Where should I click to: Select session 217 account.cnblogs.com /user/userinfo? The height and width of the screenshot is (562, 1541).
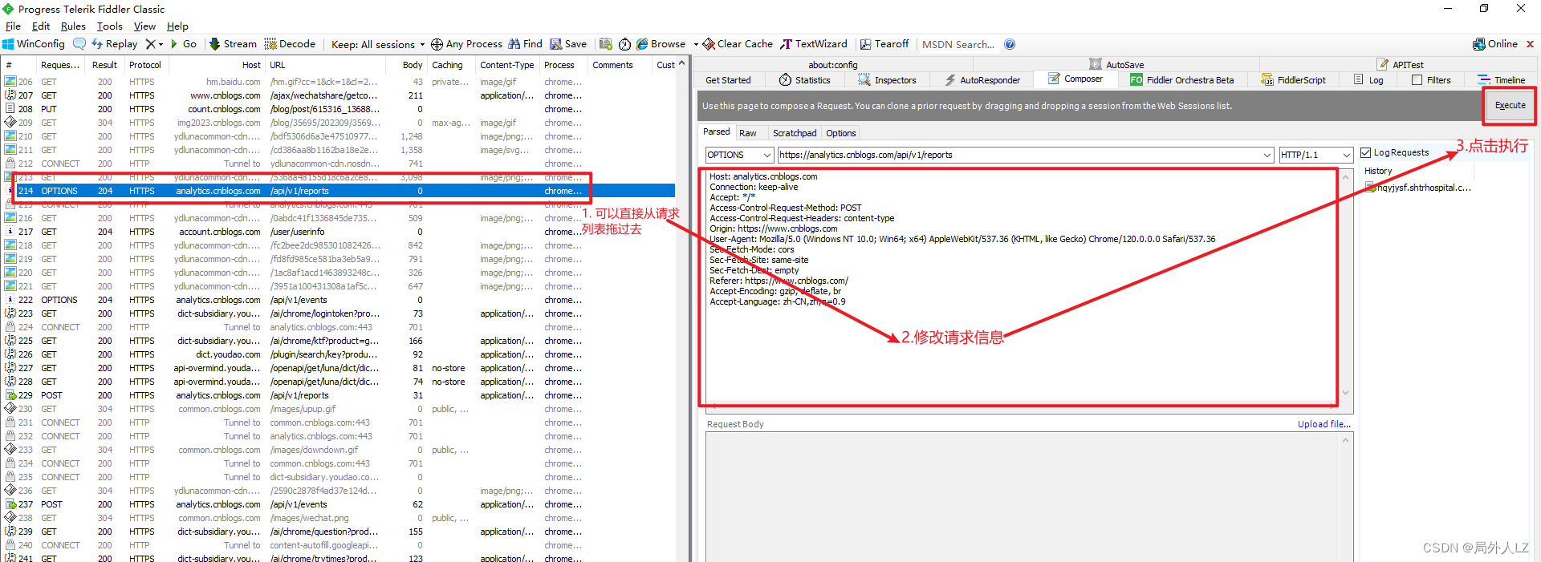[338, 232]
